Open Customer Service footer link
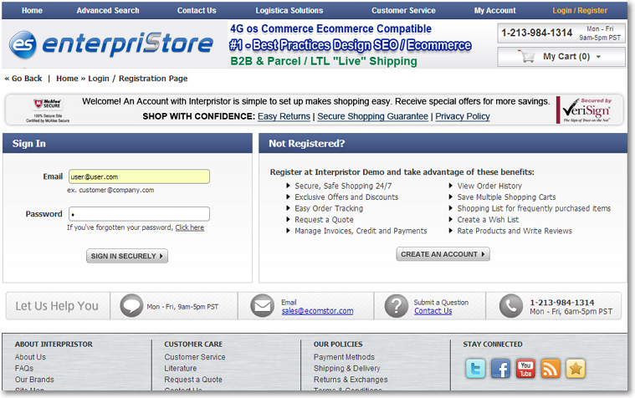The width and height of the screenshot is (635, 398). 195,357
